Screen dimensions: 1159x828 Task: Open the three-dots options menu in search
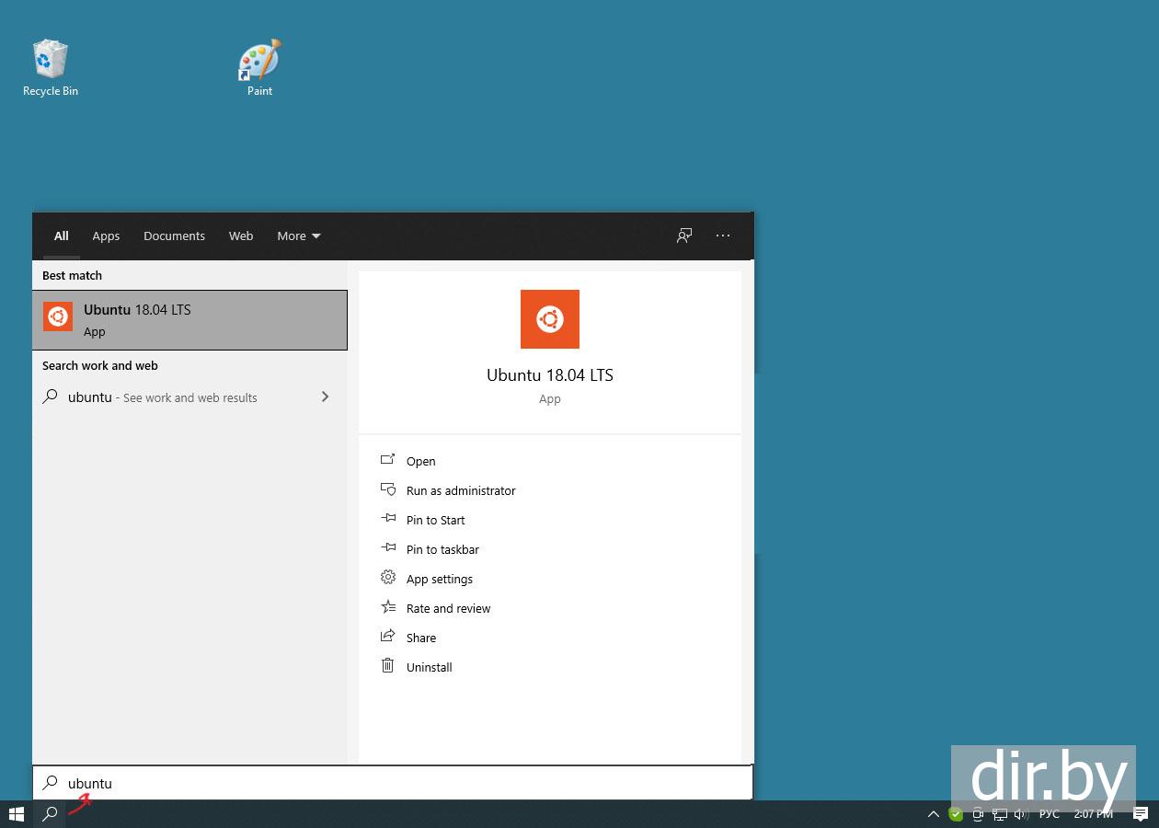coord(723,236)
